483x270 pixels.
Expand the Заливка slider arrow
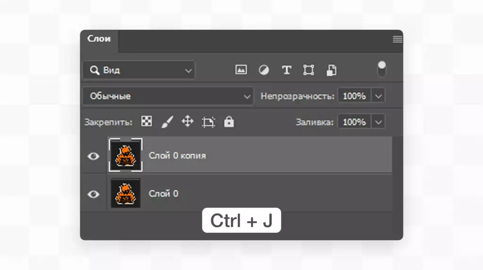(x=378, y=122)
